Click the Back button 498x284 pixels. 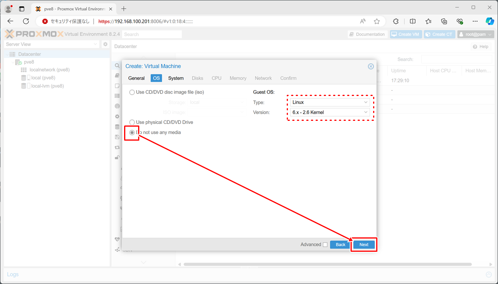coord(340,245)
